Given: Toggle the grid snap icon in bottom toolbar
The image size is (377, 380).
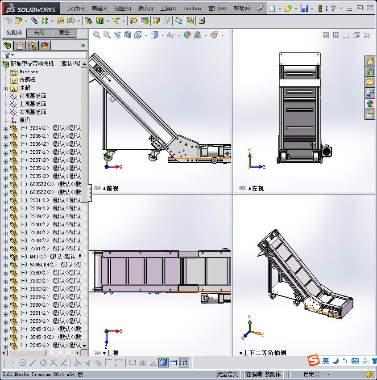Looking at the screenshot, I should [x=143, y=363].
